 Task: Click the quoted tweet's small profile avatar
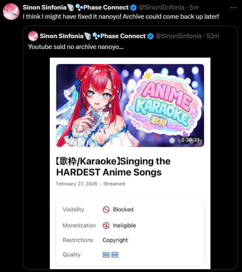(33, 36)
